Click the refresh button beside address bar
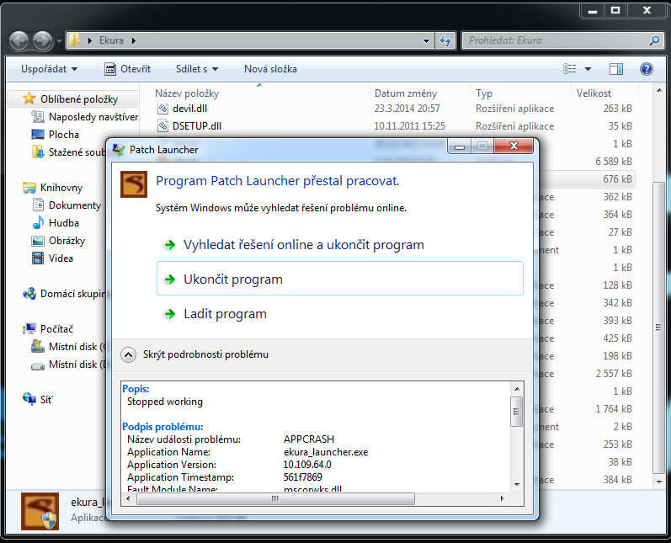Viewport: 671px width, 543px height. (446, 40)
